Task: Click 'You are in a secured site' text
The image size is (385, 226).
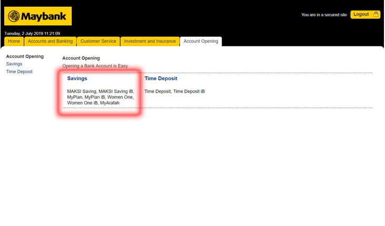Action: coord(324,15)
